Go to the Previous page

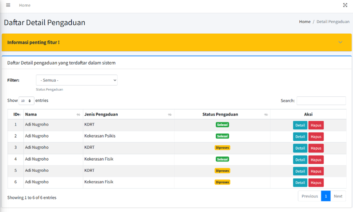pyautogui.click(x=309, y=196)
